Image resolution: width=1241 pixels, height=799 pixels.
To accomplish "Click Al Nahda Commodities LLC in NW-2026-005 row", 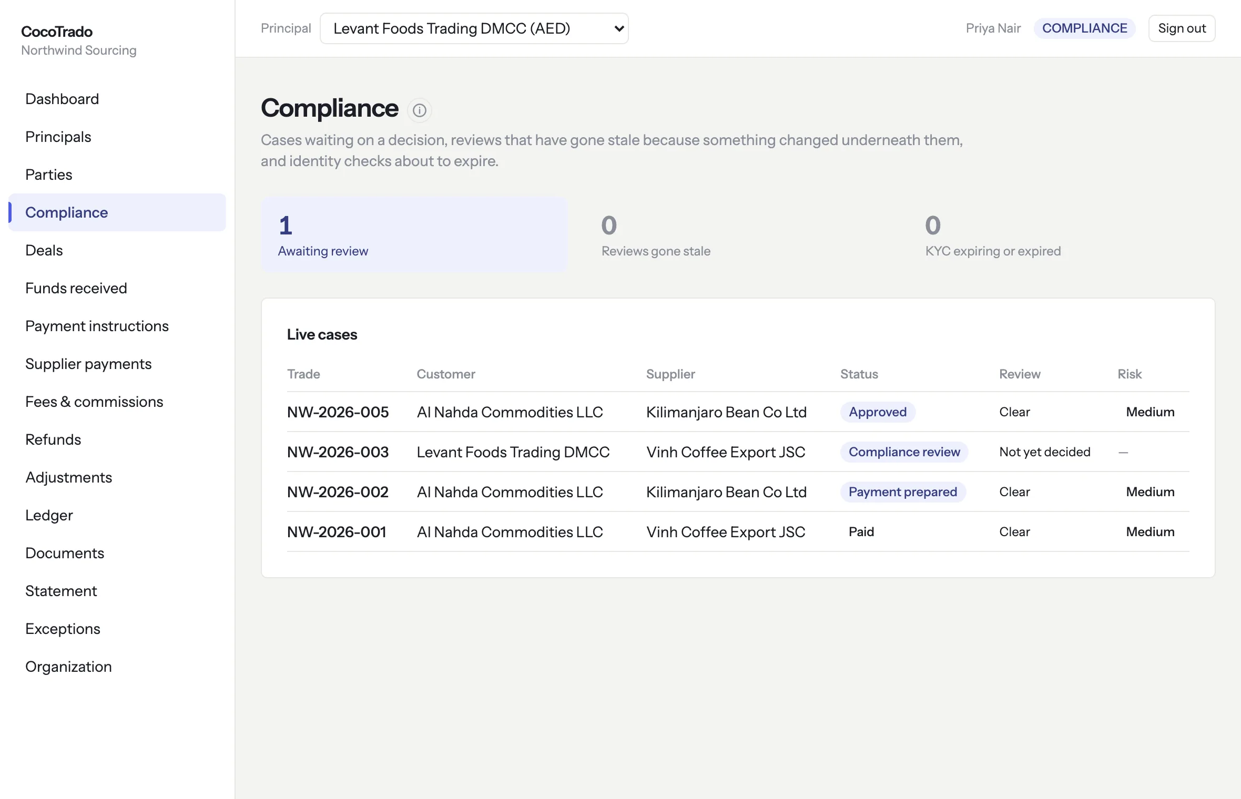I will [510, 412].
